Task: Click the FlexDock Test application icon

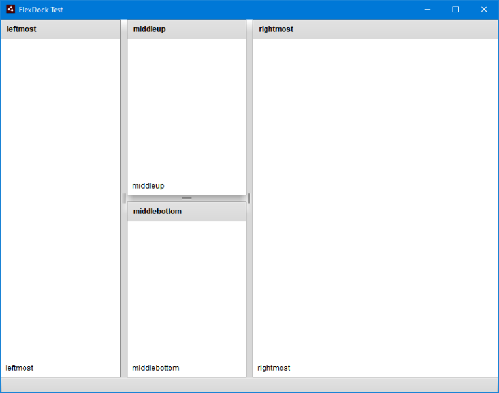Action: [x=10, y=9]
